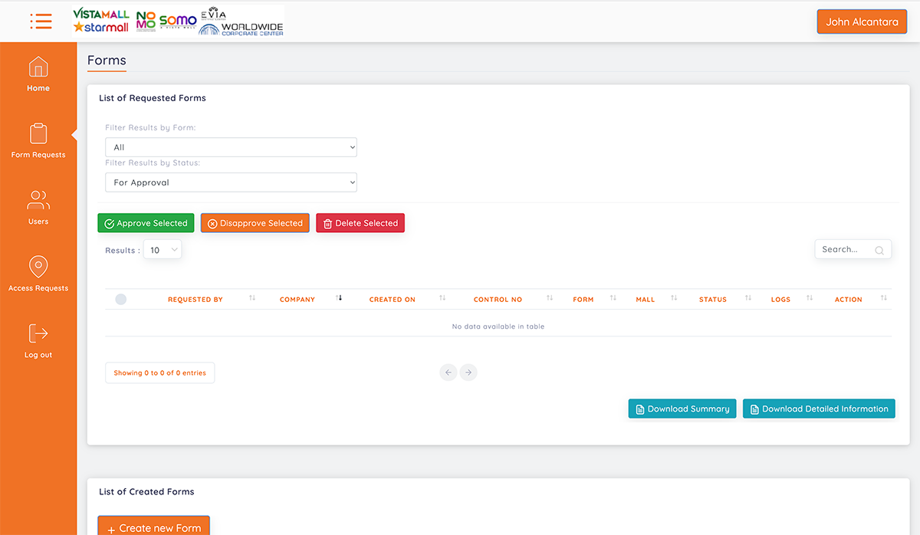Click the search magnifier icon
Screen dimensions: 920x535
(879, 250)
